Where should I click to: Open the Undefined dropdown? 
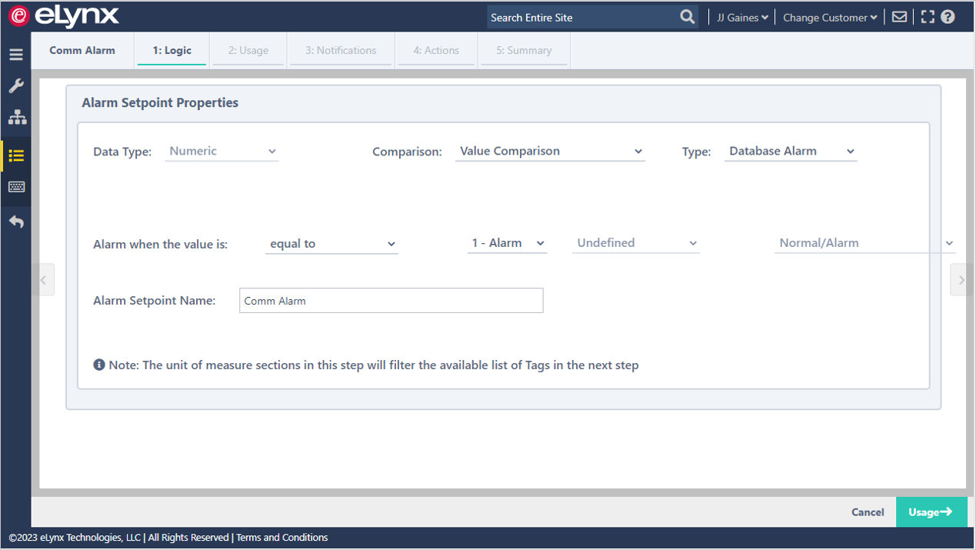(x=636, y=243)
